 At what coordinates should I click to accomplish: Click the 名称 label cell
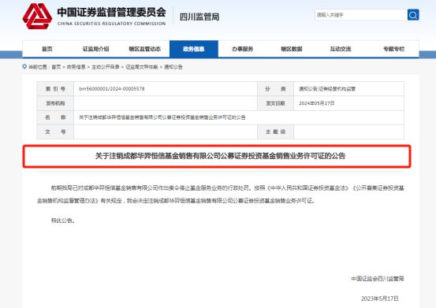[55, 117]
